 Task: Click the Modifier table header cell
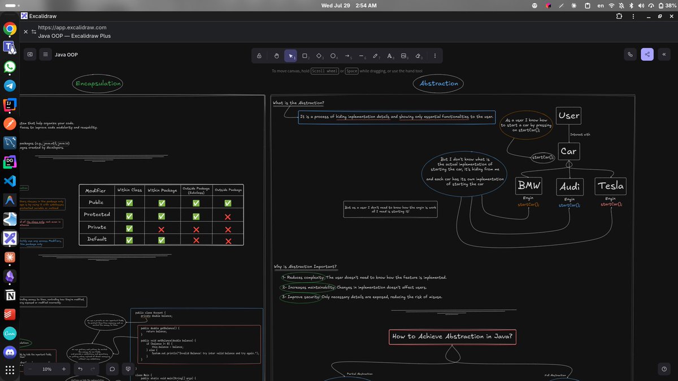(x=97, y=190)
